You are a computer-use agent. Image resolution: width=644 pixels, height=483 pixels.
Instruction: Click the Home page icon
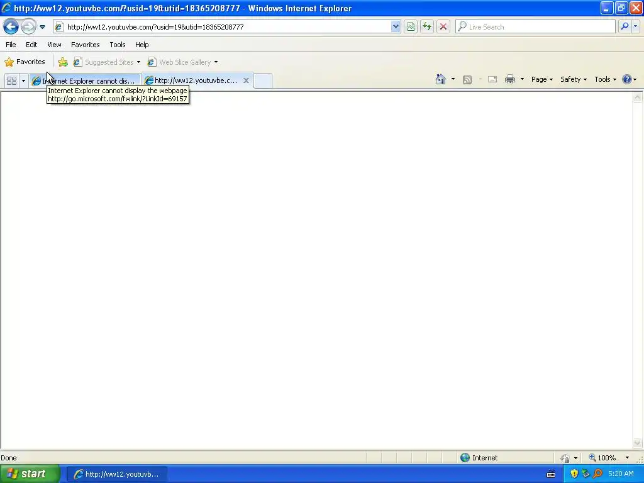click(441, 79)
